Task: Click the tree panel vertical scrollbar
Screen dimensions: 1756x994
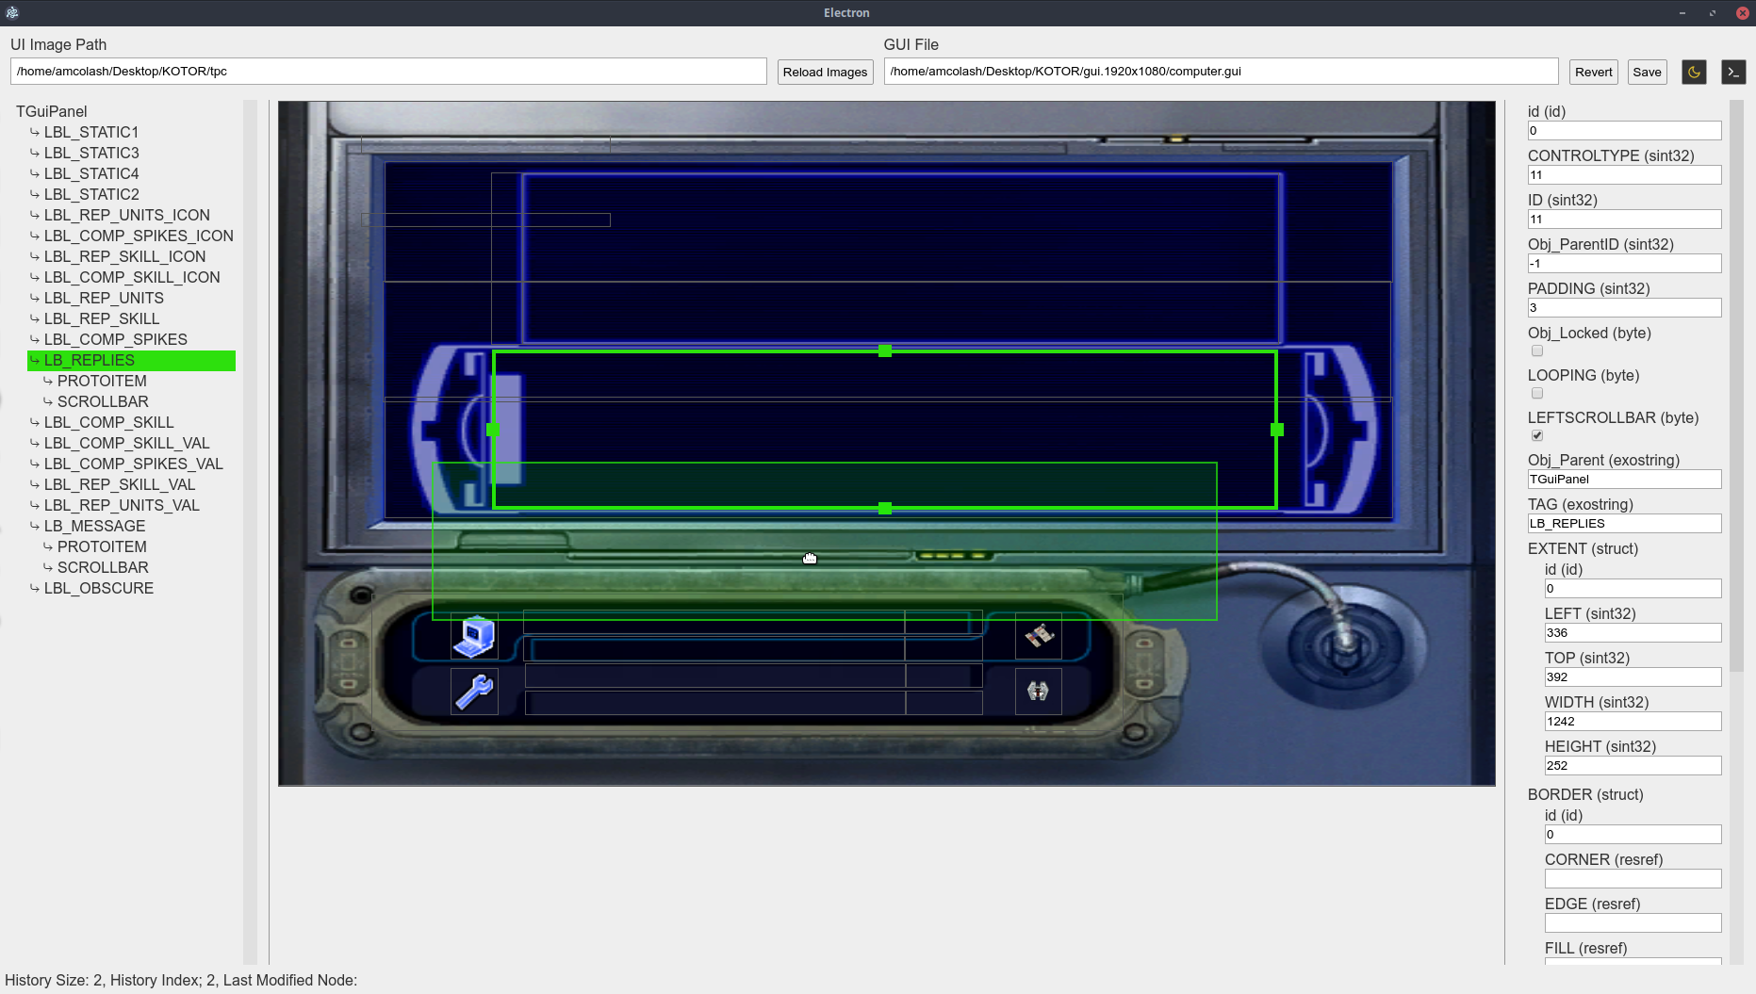Action: click(x=250, y=532)
